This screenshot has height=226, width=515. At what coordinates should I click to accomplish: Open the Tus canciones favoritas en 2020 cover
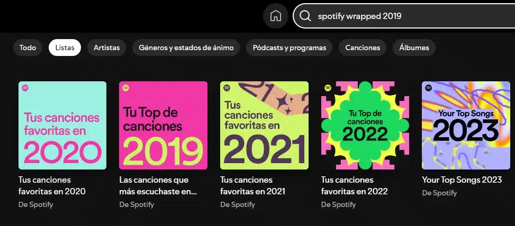[62, 126]
